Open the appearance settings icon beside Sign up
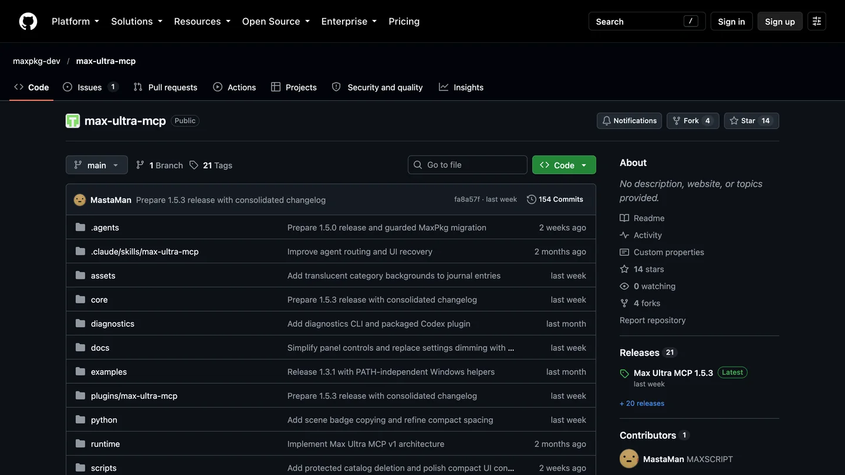845x475 pixels. (x=817, y=21)
